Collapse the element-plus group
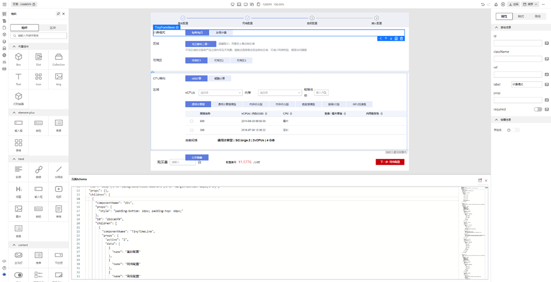 coord(39,112)
